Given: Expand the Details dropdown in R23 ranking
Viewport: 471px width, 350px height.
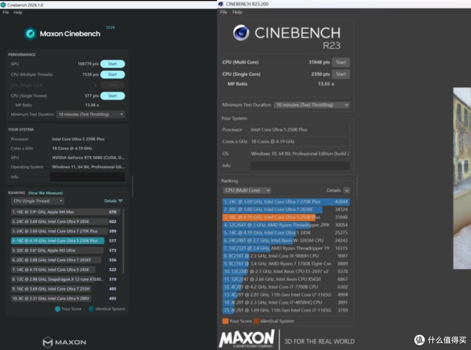Looking at the screenshot, I should (x=347, y=190).
